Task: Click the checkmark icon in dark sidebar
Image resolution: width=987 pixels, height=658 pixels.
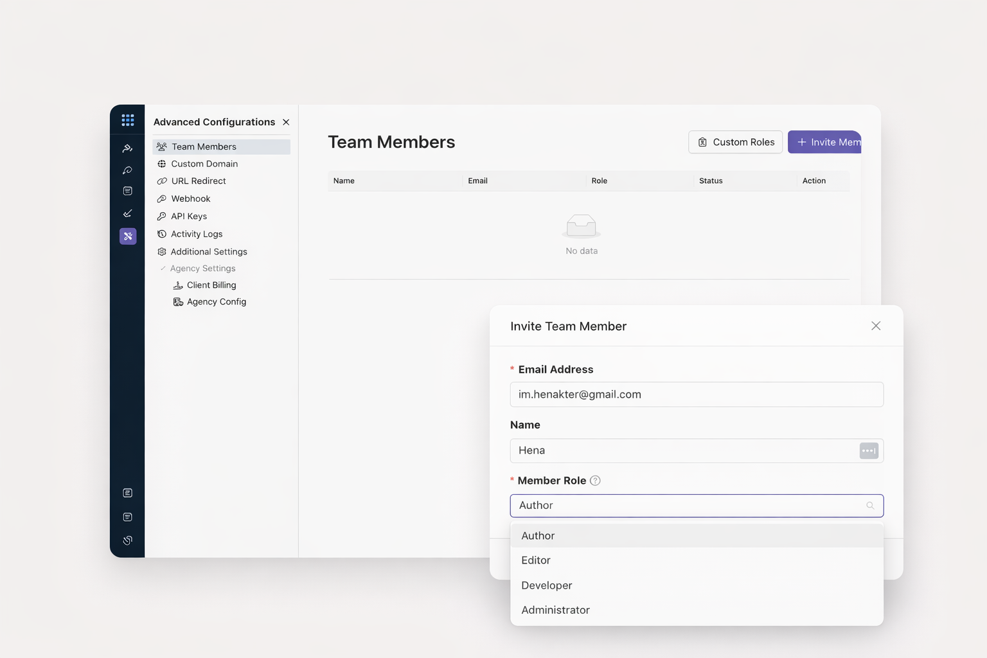Action: (128, 213)
